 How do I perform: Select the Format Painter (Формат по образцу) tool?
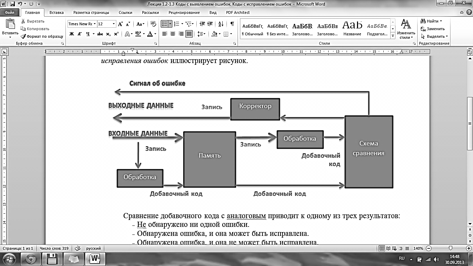(42, 36)
